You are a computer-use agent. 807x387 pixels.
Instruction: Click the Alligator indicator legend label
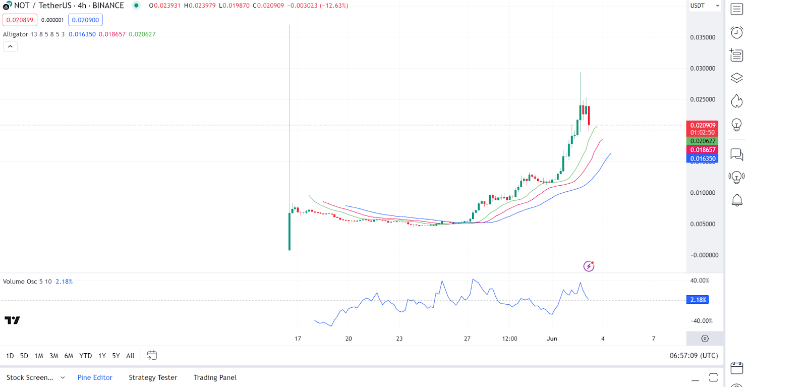click(x=16, y=34)
